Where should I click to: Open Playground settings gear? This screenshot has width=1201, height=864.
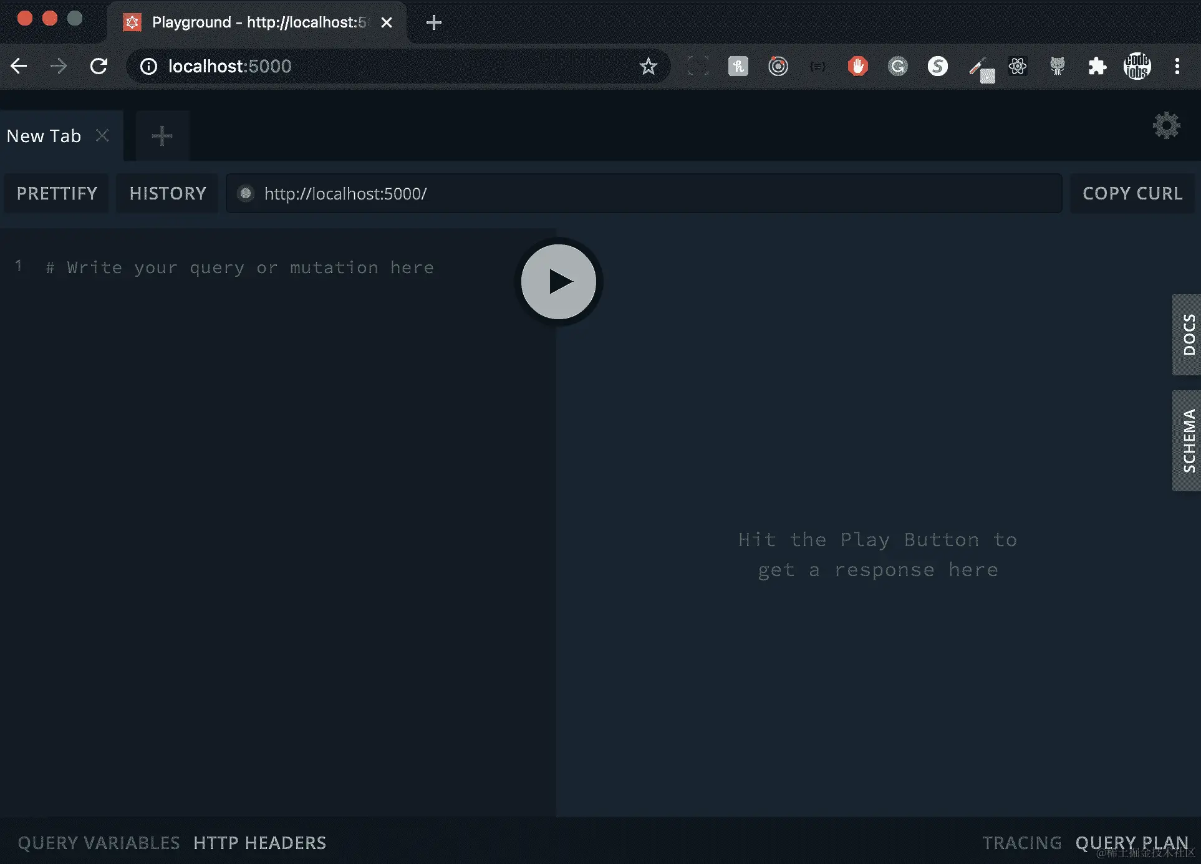pos(1166,126)
